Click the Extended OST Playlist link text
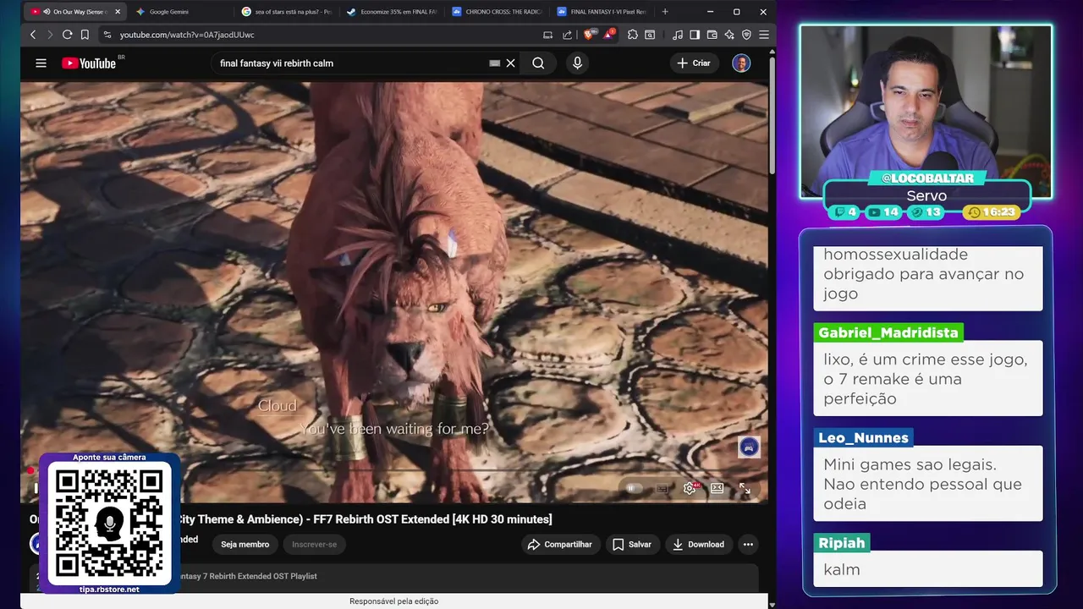This screenshot has height=609, width=1083. pos(245,576)
